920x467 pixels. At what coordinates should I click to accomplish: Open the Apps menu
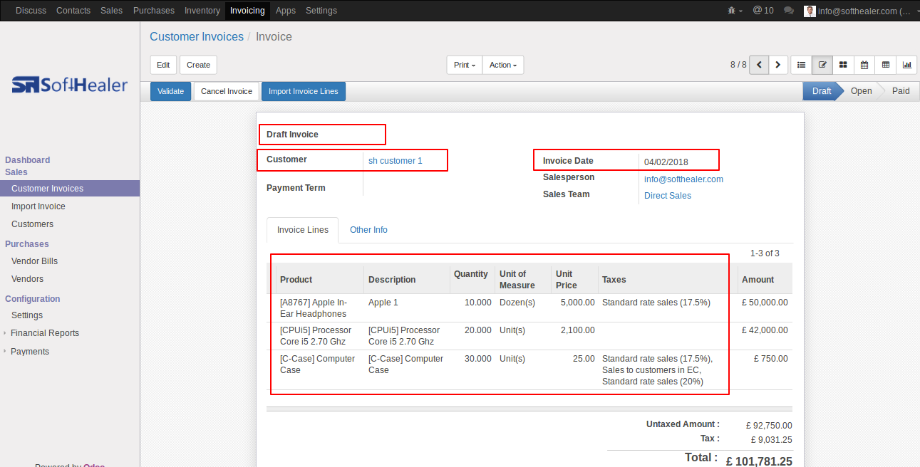286,11
